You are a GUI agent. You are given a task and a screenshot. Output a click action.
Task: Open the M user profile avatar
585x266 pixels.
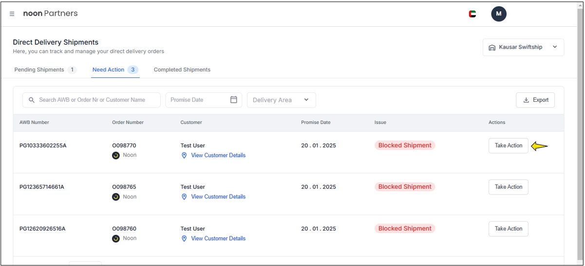(498, 14)
